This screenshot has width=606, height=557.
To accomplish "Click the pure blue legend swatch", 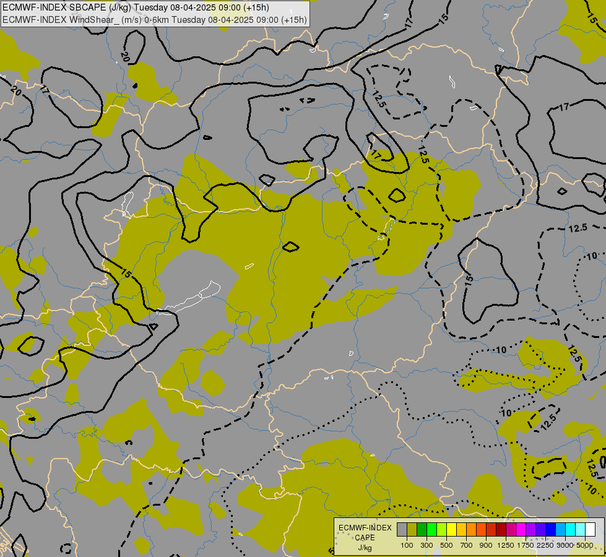I will point(550,529).
